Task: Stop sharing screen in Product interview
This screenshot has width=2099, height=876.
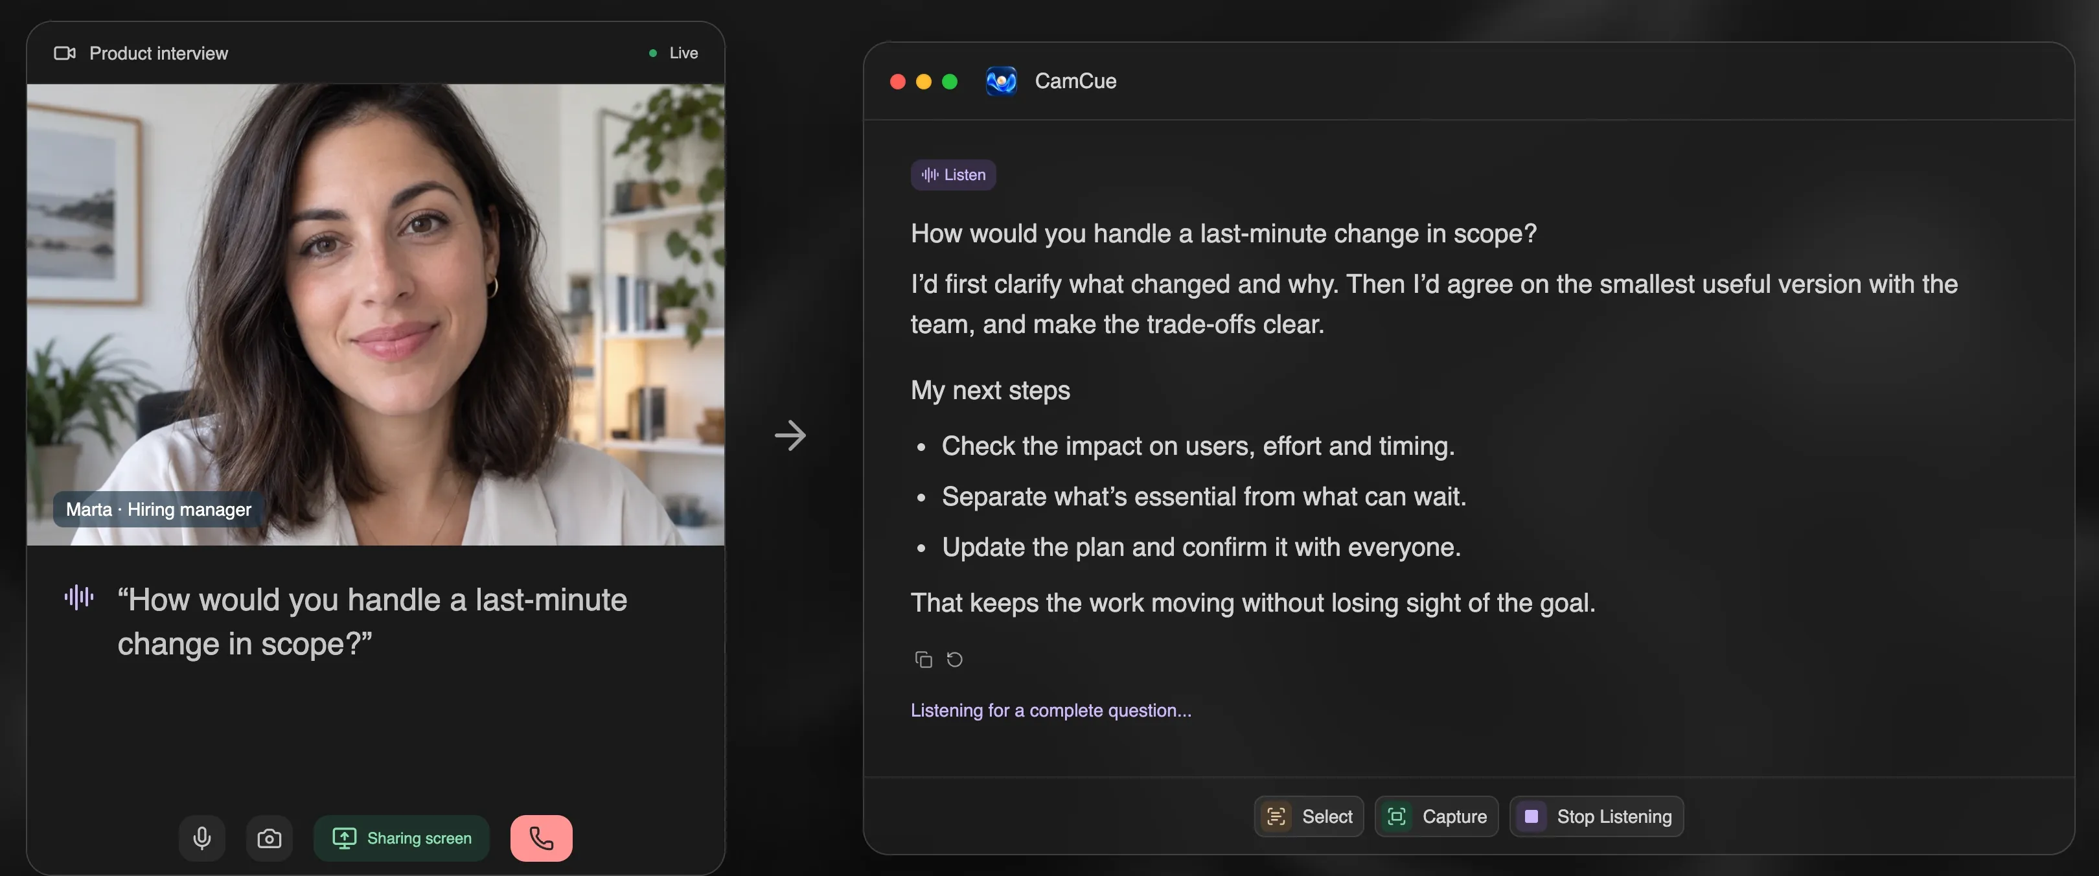Action: (x=402, y=838)
